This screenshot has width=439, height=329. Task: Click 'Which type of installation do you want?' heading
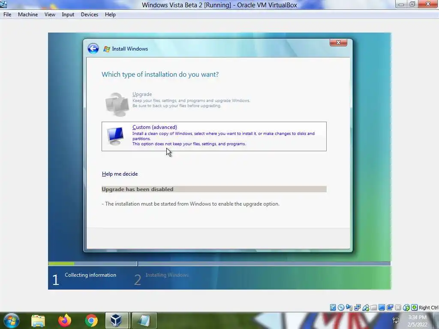pos(160,75)
